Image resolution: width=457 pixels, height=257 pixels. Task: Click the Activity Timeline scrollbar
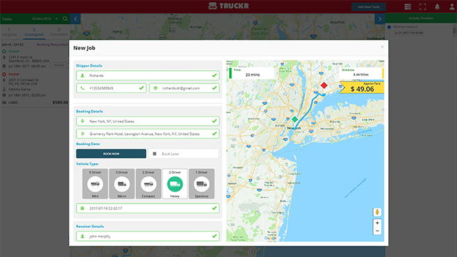(455, 30)
